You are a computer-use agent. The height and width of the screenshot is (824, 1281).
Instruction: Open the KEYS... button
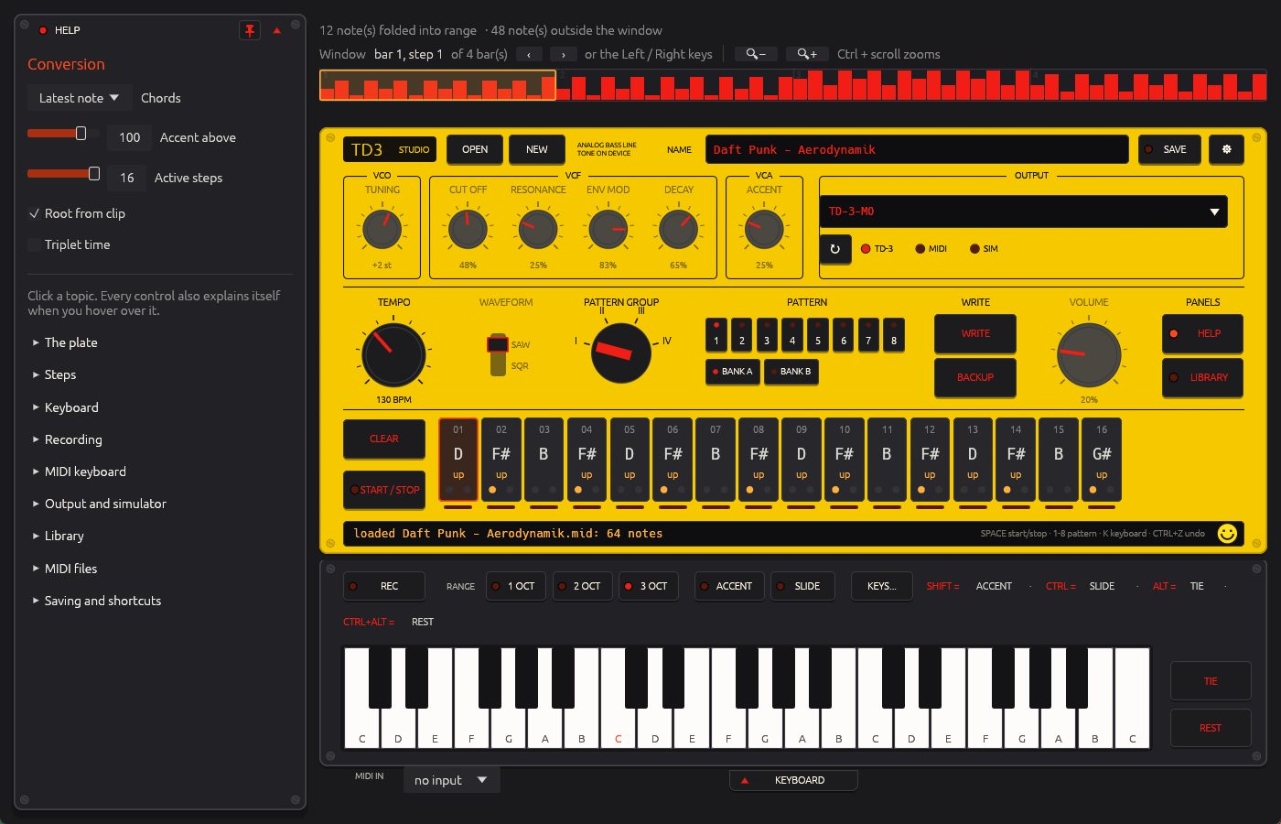point(882,586)
